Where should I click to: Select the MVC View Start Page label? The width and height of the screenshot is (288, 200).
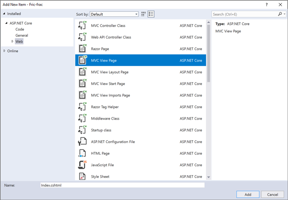(x=108, y=84)
